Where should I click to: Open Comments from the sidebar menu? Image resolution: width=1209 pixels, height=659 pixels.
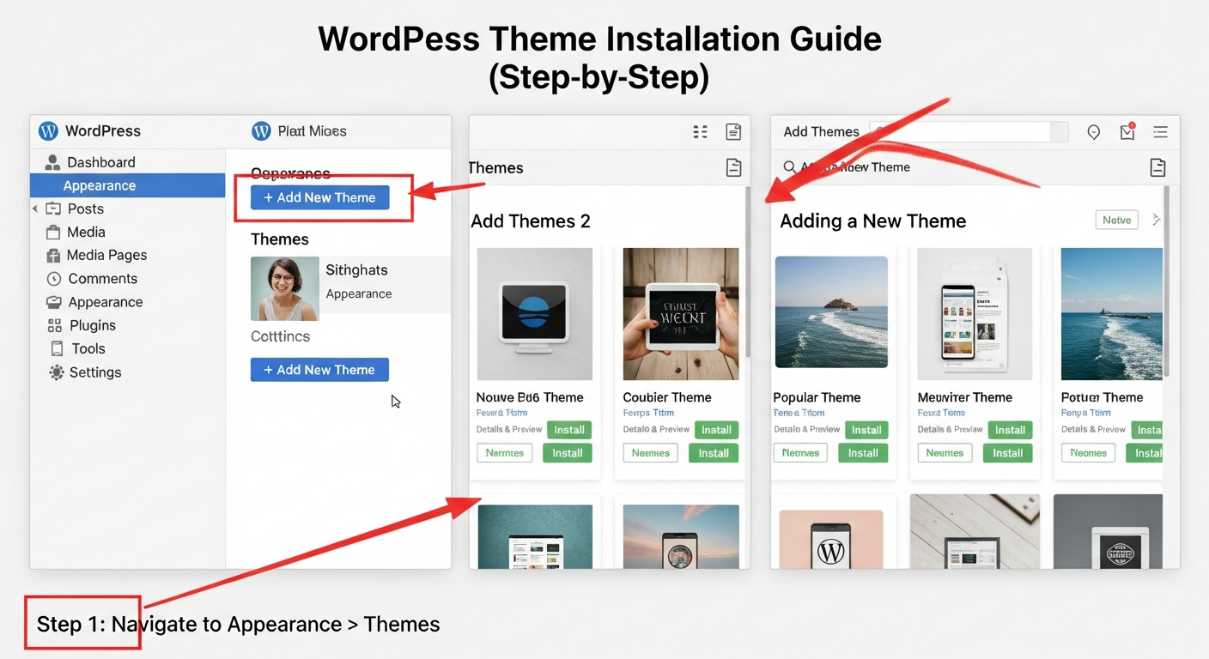click(102, 279)
